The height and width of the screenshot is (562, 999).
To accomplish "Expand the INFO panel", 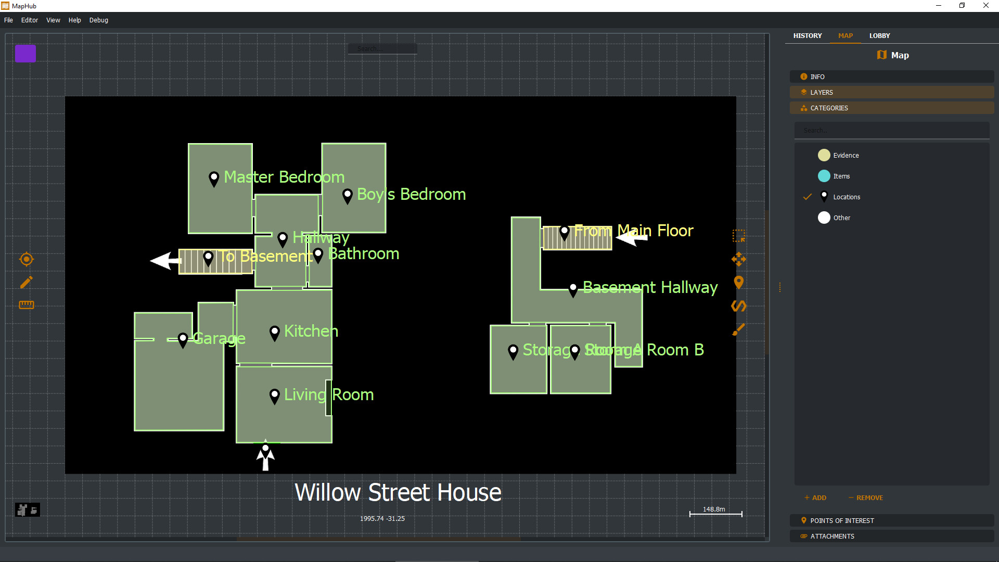I will [x=891, y=76].
